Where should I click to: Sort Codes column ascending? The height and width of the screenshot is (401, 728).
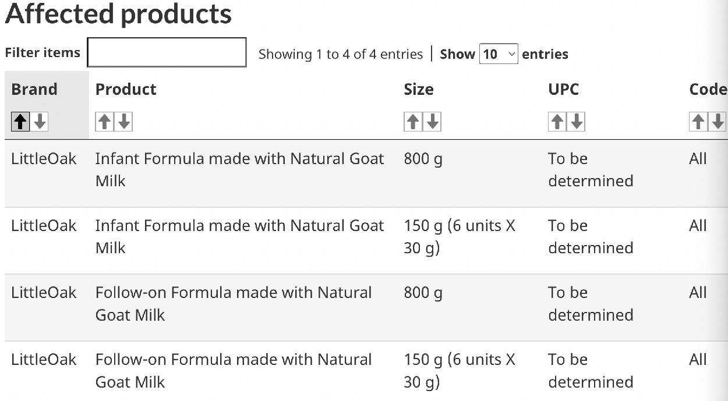tap(698, 122)
